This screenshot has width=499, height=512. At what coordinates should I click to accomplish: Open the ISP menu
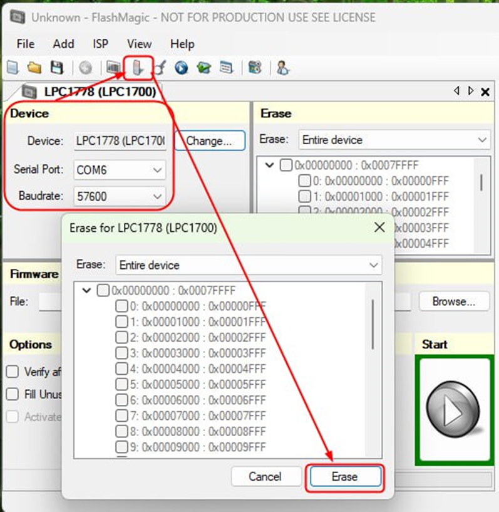[100, 44]
